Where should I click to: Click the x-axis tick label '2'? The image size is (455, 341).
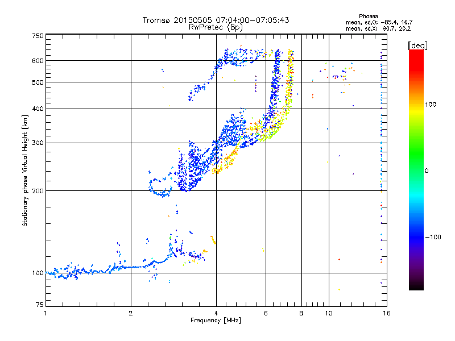[x=131, y=313]
